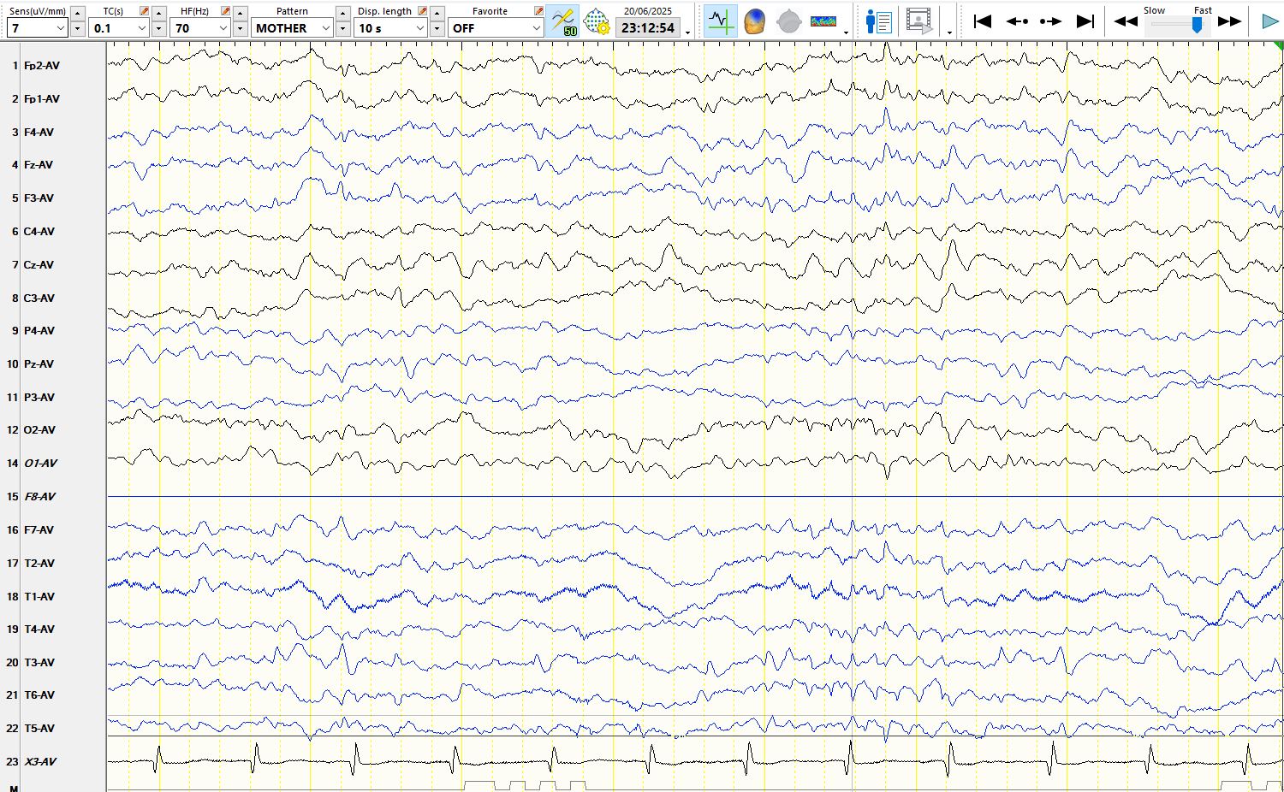Click the edit pencil beside HF(Hz)
The width and height of the screenshot is (1284, 792).
point(225,11)
